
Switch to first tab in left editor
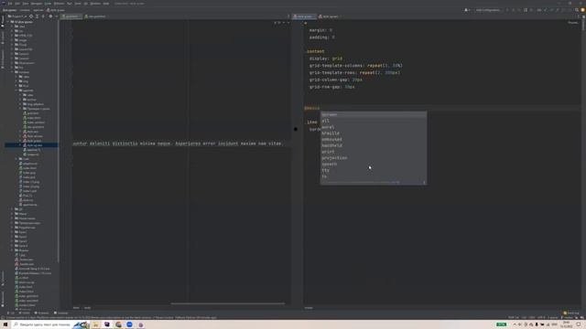click(x=71, y=16)
